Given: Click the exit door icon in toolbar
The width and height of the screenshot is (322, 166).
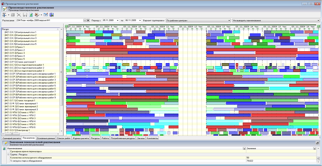Looking at the screenshot, I should (52, 15).
